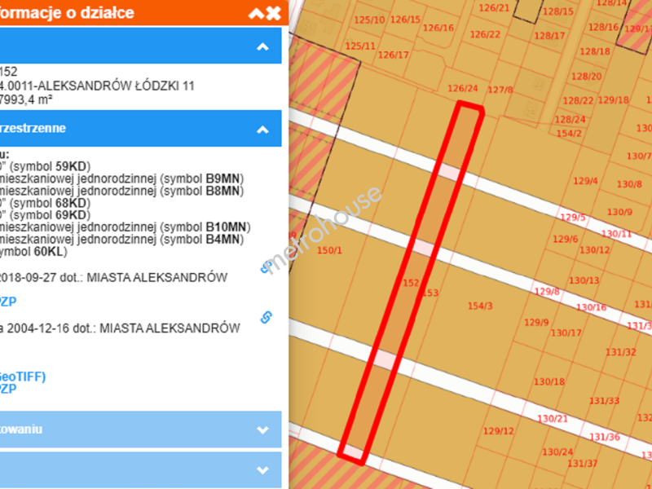Select parcel 129/12 on the map
Screen dimensions: 652x489
coord(498,431)
